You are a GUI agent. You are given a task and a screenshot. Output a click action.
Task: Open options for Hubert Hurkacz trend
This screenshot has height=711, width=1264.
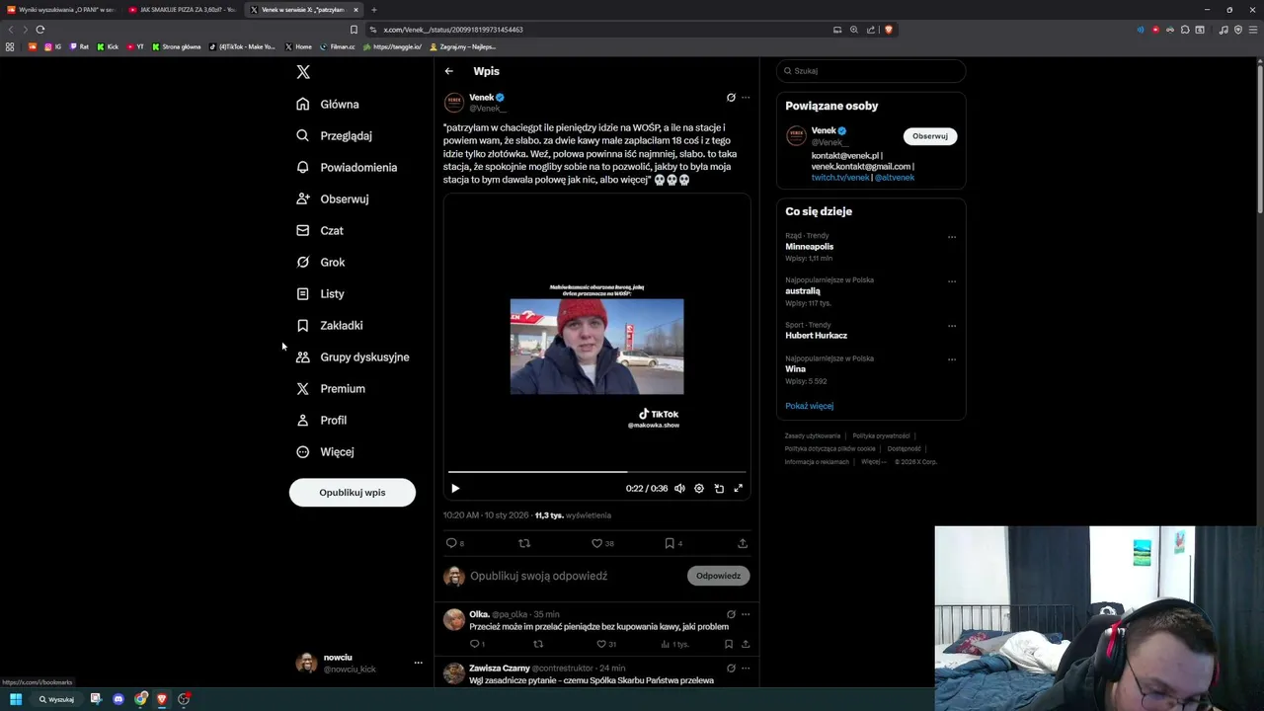click(x=952, y=326)
